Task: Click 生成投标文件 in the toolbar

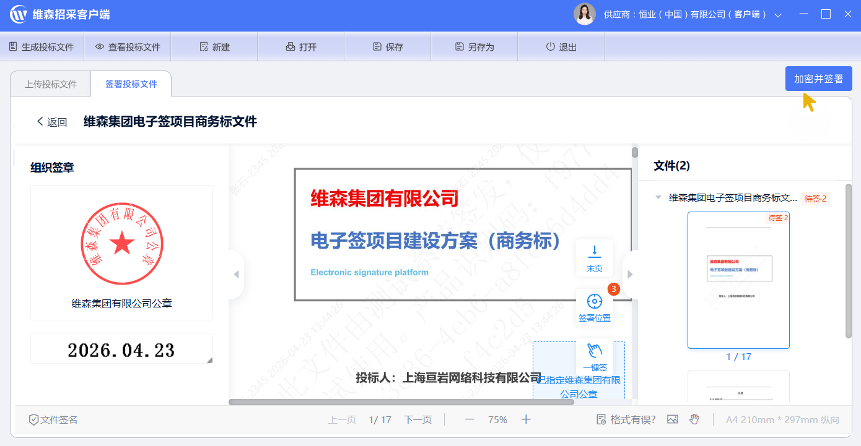Action: coord(42,47)
